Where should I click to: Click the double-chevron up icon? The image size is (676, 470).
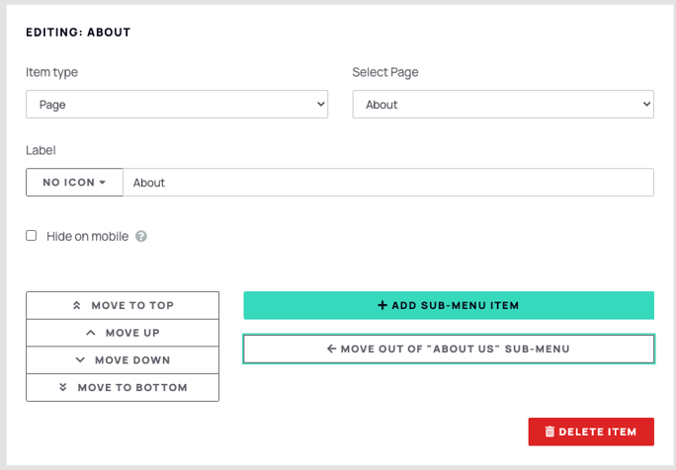[x=77, y=305]
